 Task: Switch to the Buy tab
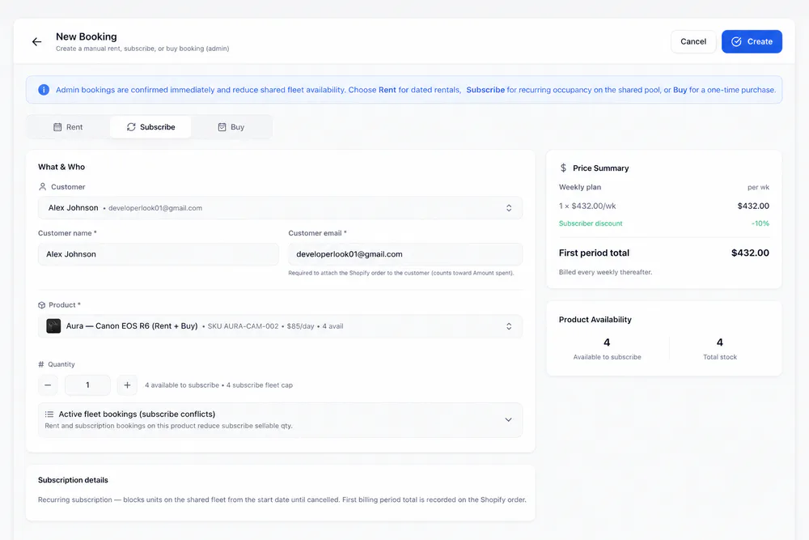pyautogui.click(x=231, y=127)
